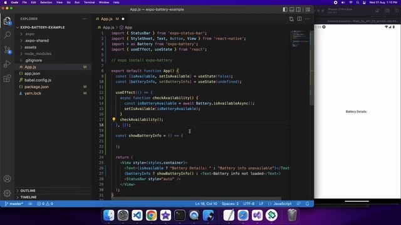Open the purple Visual Studio dock icon
The image size is (401, 225).
tap(258, 215)
